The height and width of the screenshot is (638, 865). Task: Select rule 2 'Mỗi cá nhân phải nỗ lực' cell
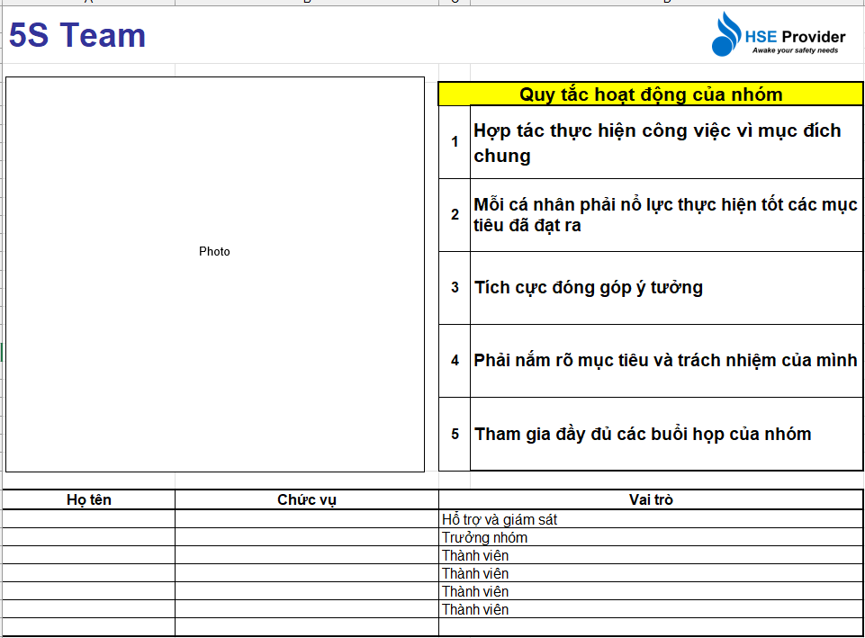tap(666, 215)
